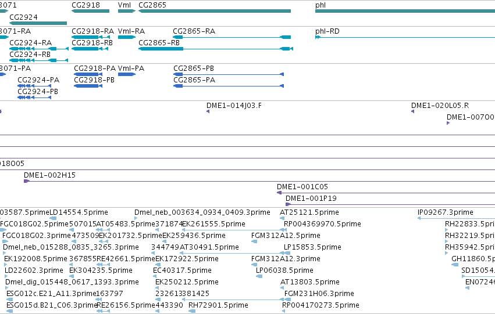This screenshot has height=314, width=495.
Task: Open EST ESG015d.B21_C06.3prime
Action: coord(52,305)
